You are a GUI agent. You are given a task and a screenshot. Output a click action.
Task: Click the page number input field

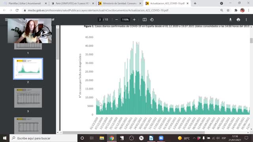tap(100, 20)
